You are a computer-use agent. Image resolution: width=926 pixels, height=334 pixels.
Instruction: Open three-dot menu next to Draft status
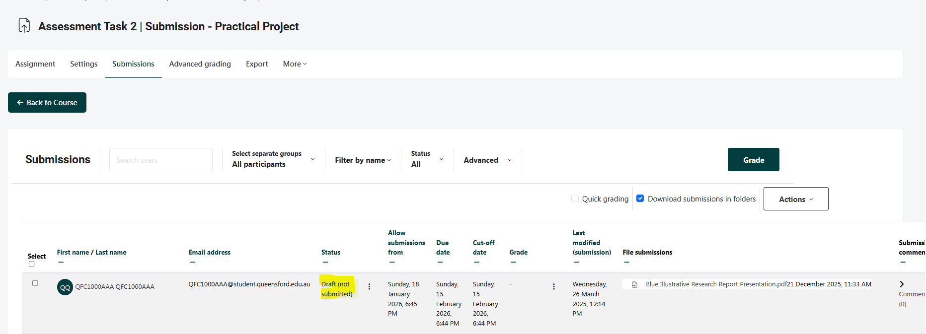(369, 287)
